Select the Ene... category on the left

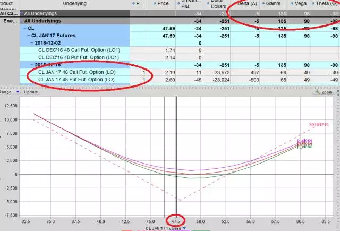[9, 20]
